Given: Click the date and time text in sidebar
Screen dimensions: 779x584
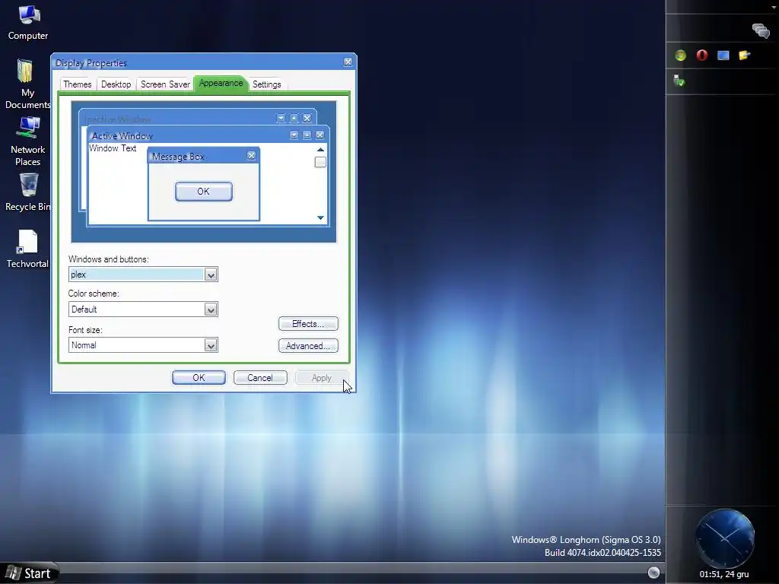Looking at the screenshot, I should [x=724, y=574].
